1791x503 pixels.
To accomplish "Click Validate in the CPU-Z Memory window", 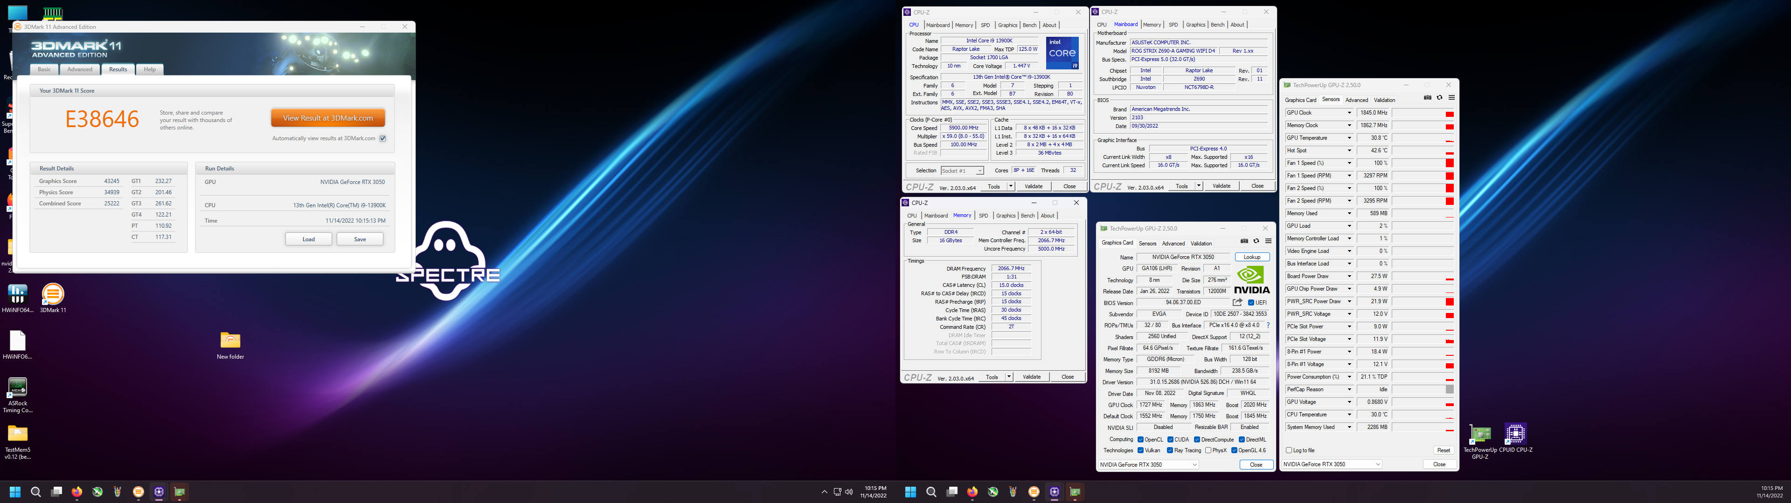I will click(1032, 377).
